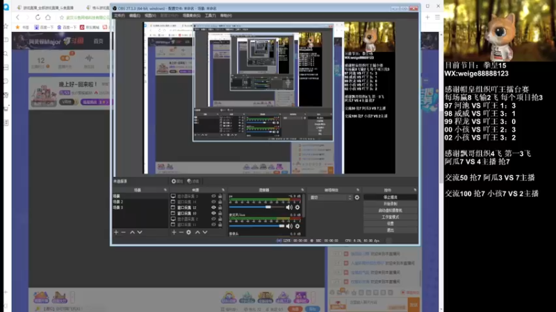Remove selected source with minus icon

(181, 232)
